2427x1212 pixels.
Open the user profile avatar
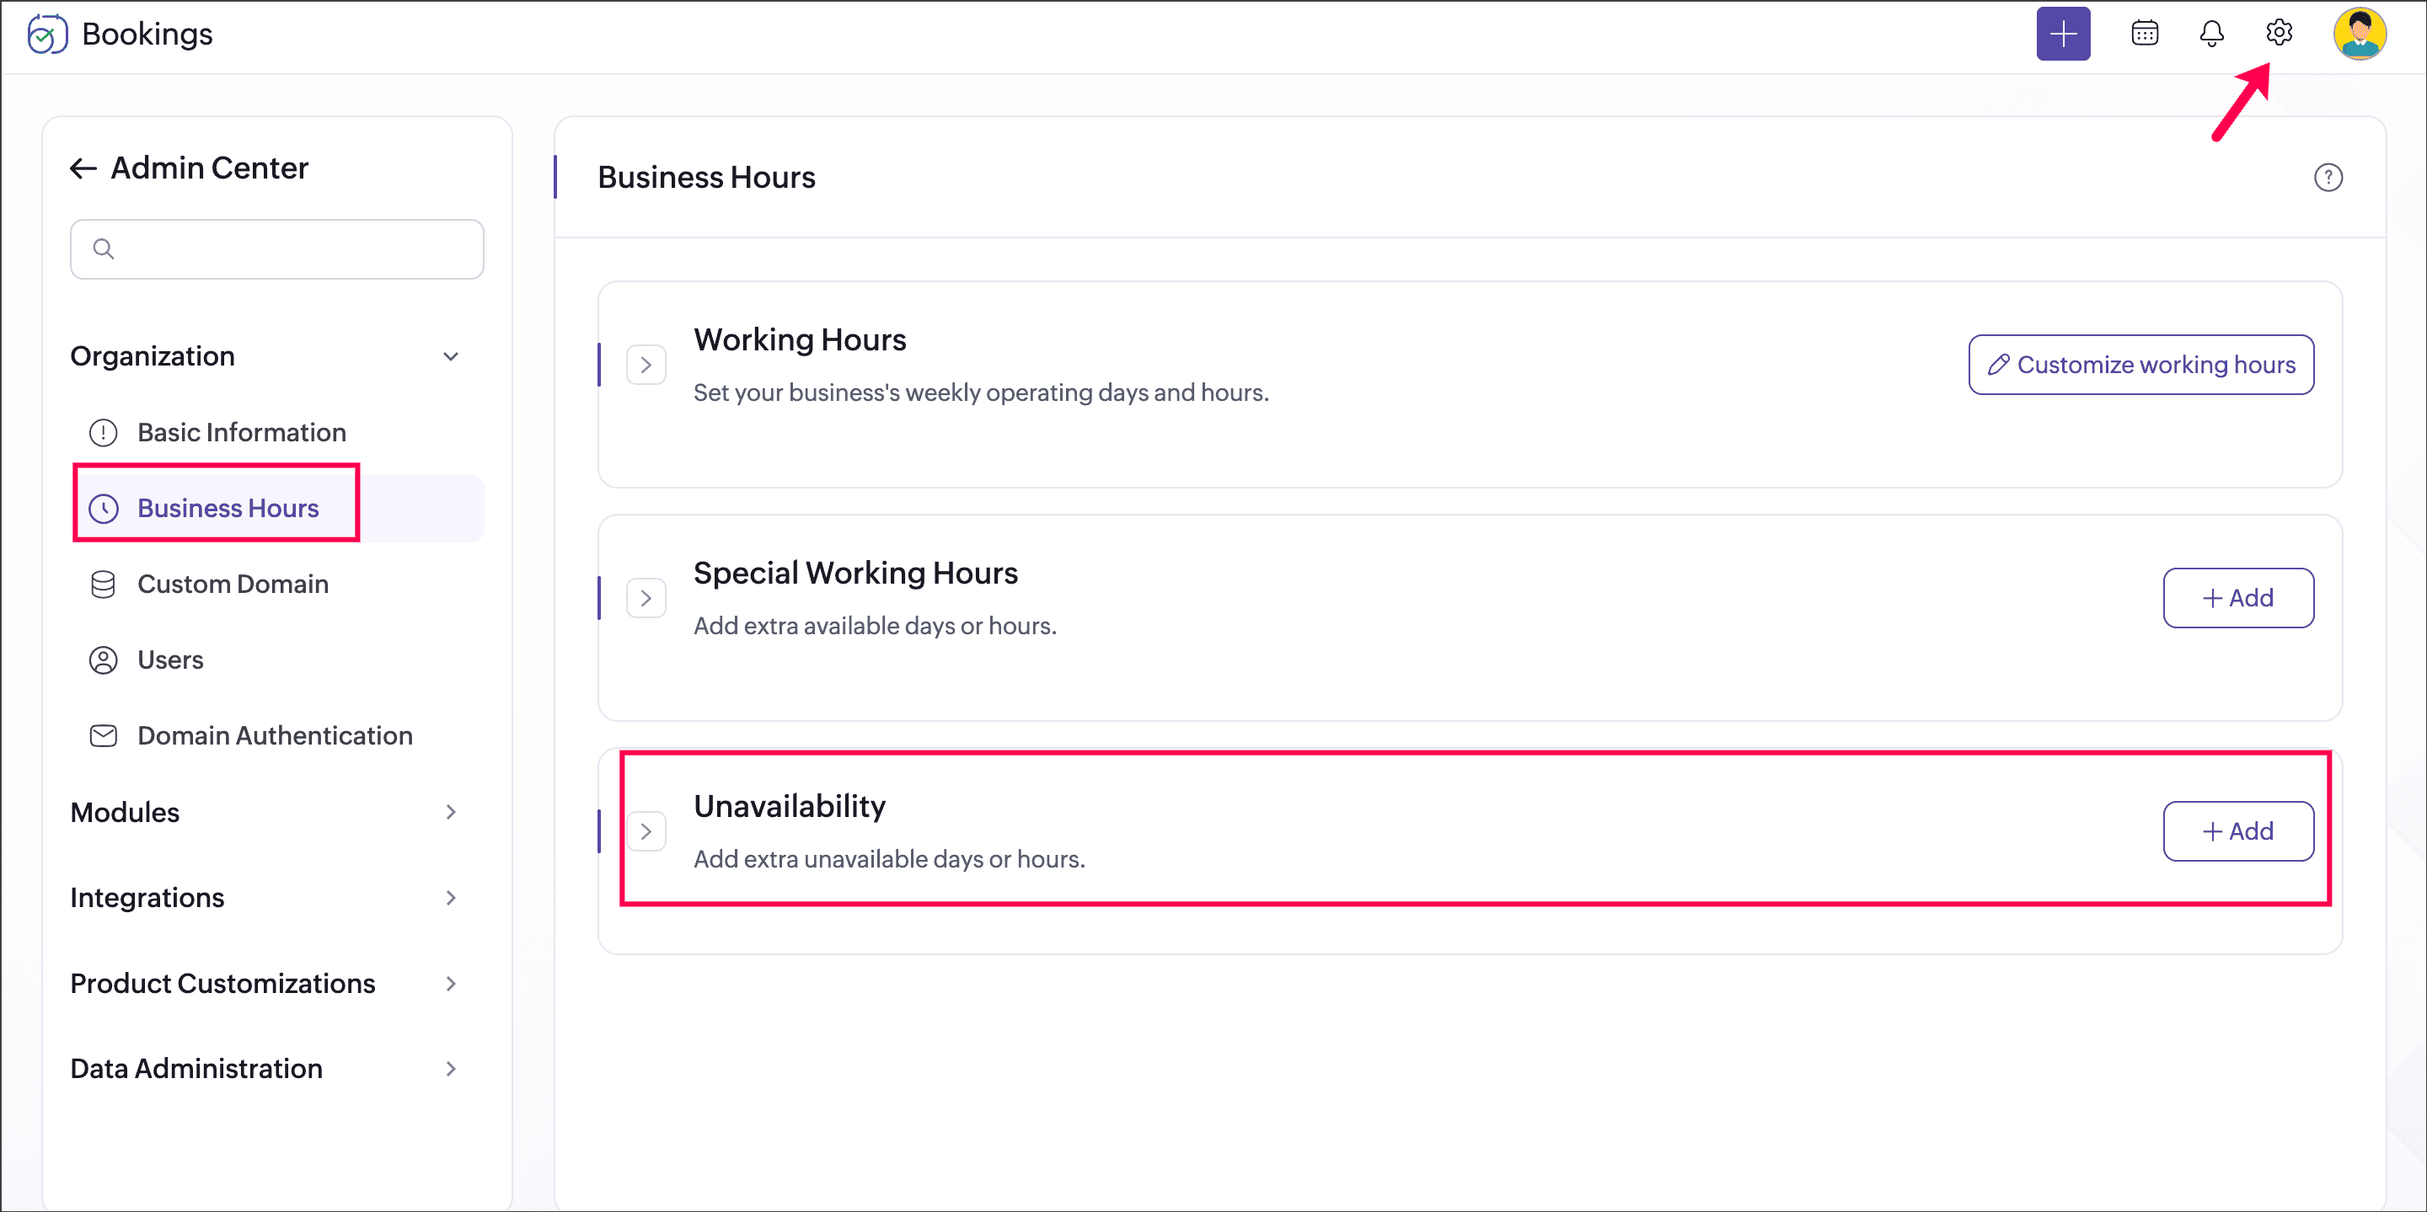2360,34
